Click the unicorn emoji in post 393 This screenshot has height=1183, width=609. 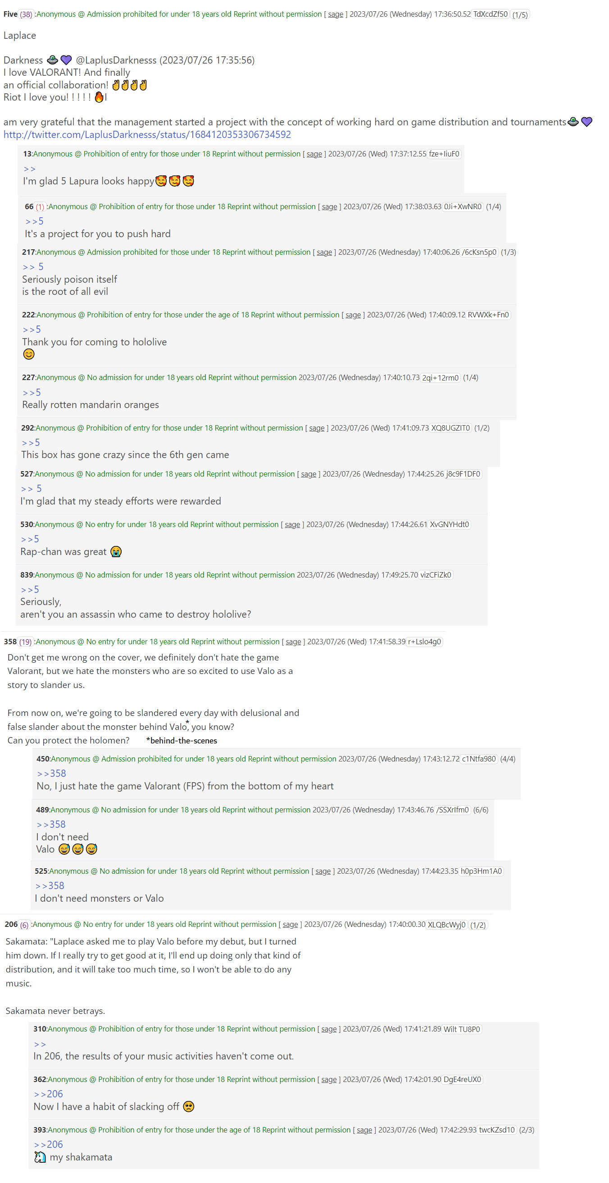(40, 1157)
